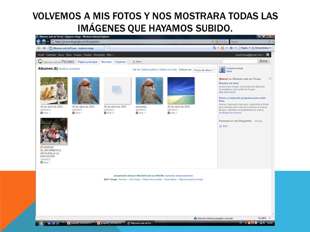The image size is (310, 232).
Task: Open settings with the gear icon
Action: 268,55
